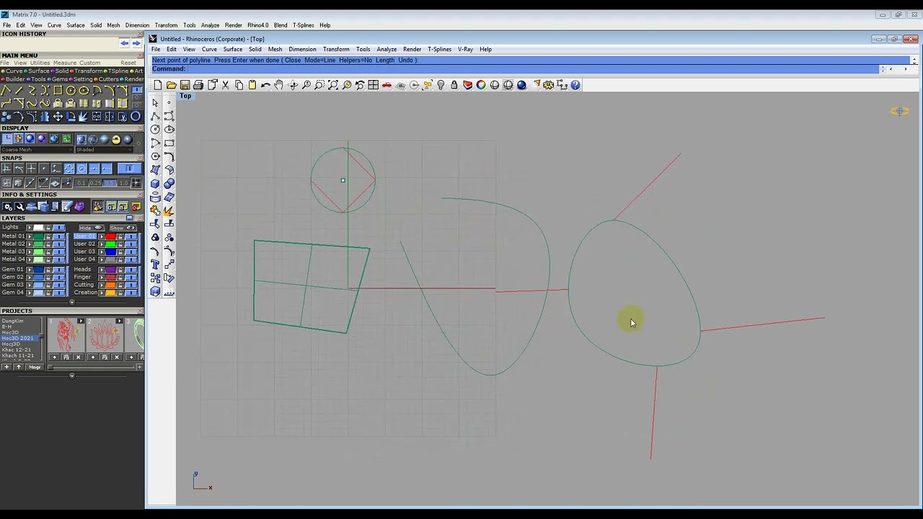Toggle the main Snaps on/off switch

(x=130, y=168)
